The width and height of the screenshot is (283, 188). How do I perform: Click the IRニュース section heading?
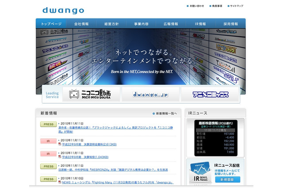[x=198, y=113]
